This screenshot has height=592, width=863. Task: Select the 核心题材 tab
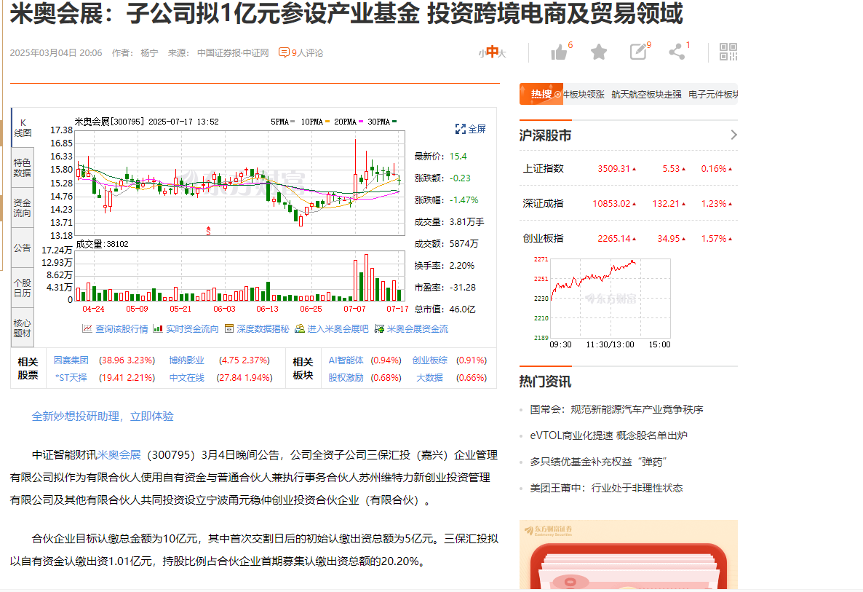click(23, 328)
